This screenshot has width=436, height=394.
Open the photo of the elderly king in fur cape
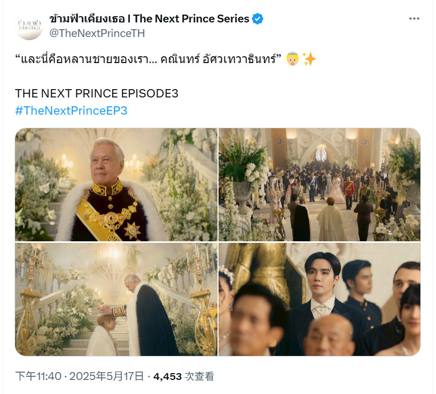click(x=116, y=184)
